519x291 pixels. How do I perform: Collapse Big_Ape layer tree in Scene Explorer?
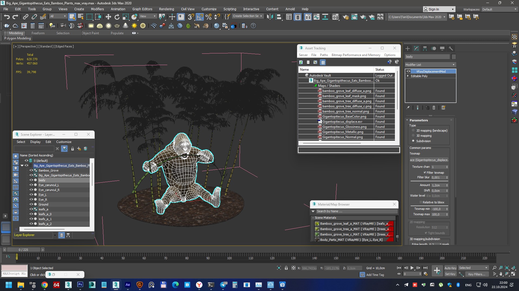[22, 166]
